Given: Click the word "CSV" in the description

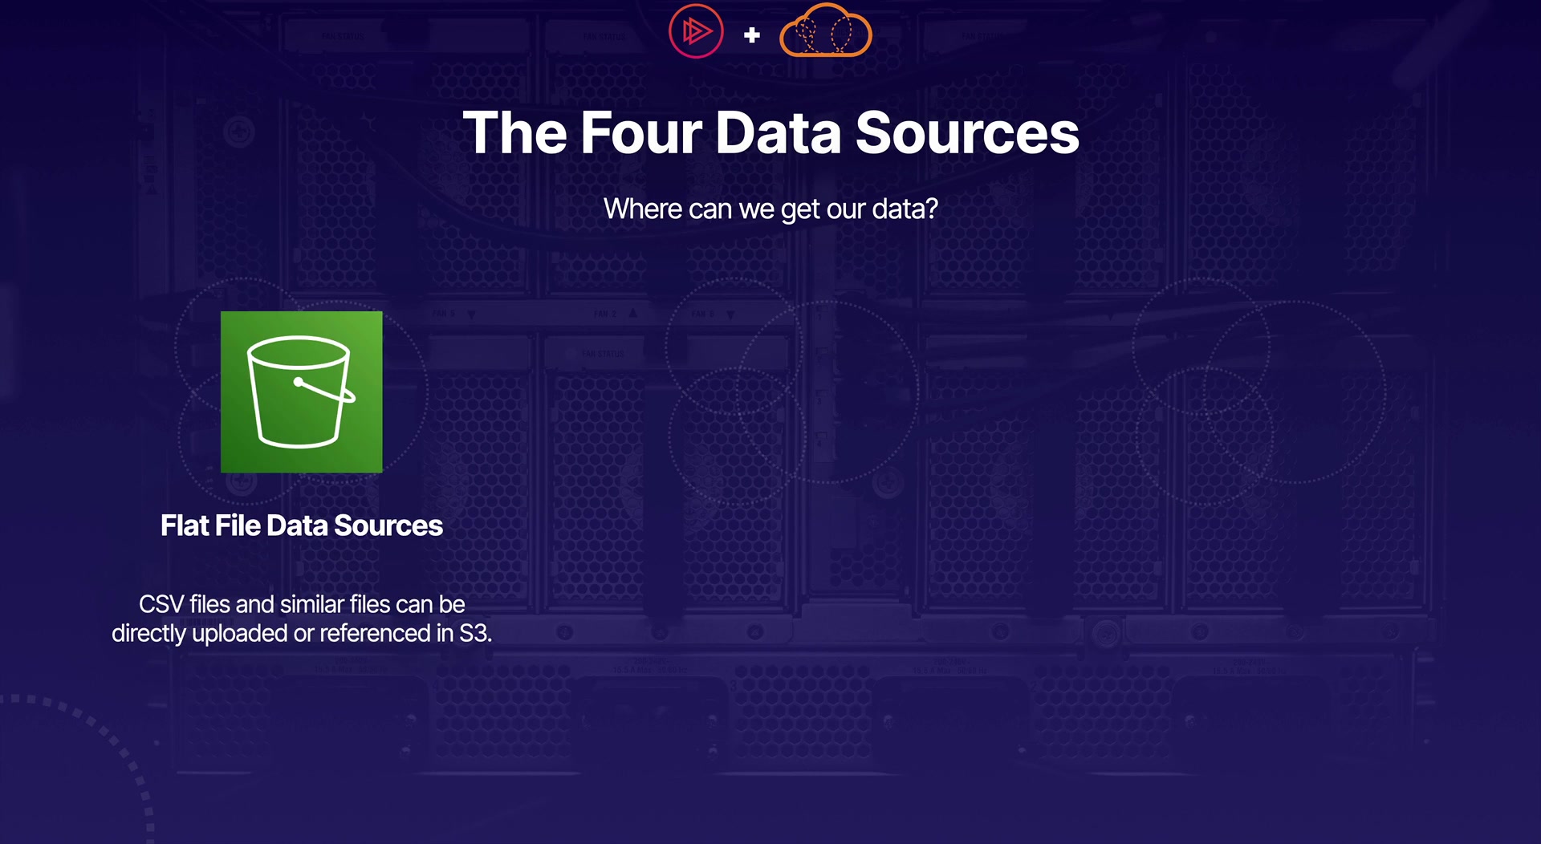Looking at the screenshot, I should tap(161, 604).
